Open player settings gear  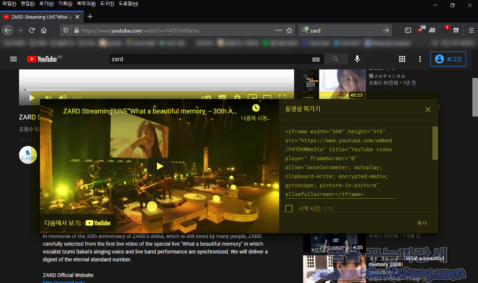237,98
